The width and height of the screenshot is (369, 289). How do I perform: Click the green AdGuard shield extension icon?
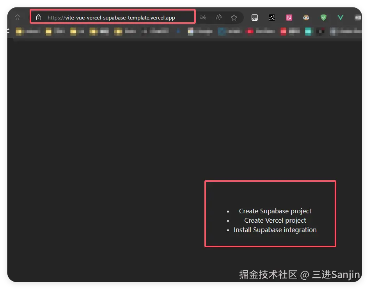point(323,17)
